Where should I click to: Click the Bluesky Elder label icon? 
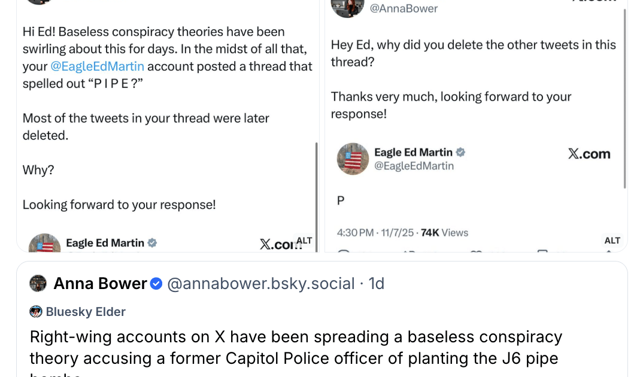pyautogui.click(x=36, y=312)
